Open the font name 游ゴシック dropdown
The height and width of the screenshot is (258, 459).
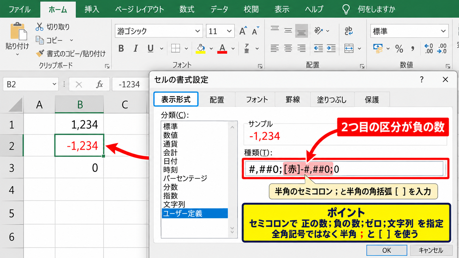point(197,31)
